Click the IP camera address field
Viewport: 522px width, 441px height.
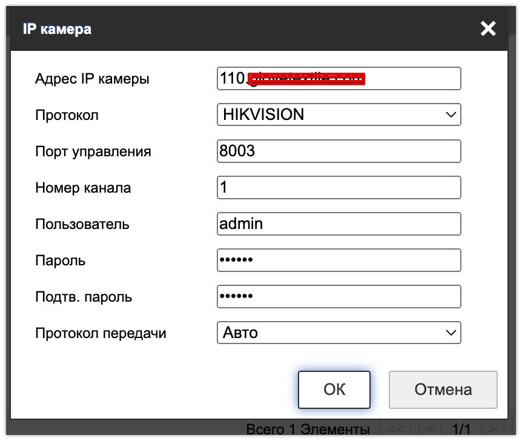(x=339, y=78)
